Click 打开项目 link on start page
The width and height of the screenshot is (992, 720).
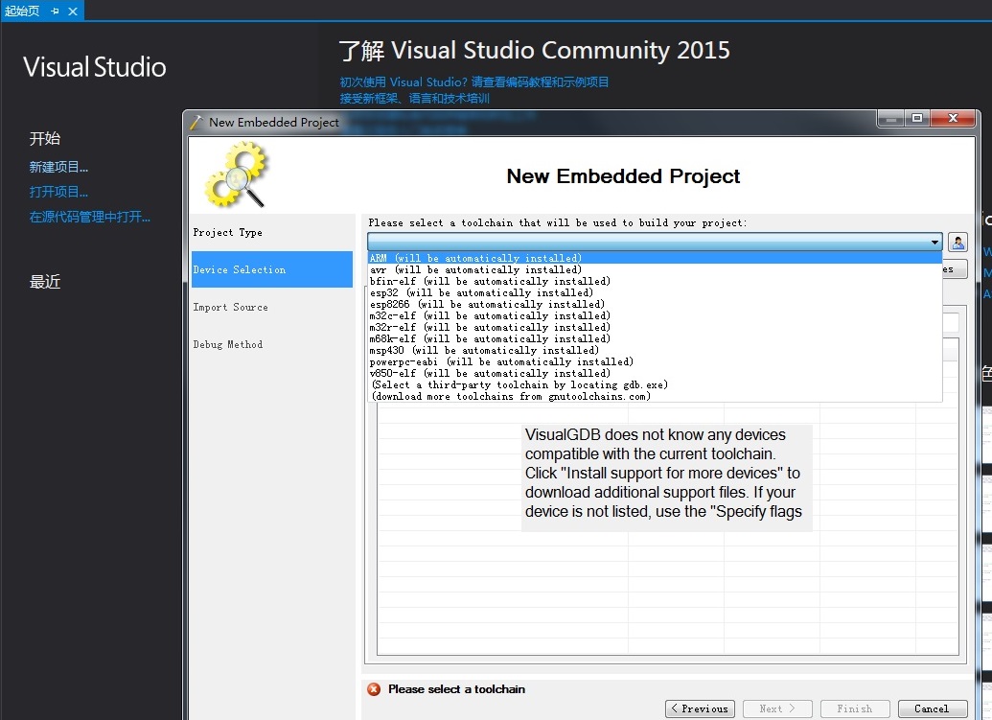(x=58, y=192)
